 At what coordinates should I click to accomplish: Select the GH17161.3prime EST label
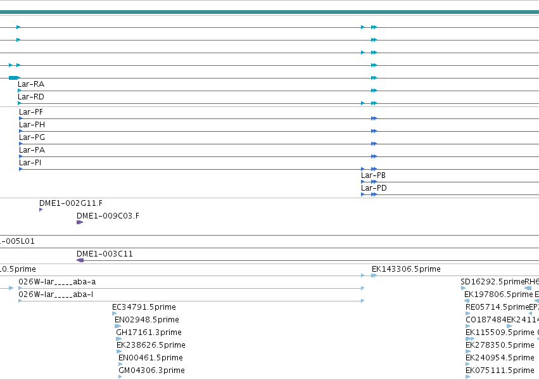(149, 333)
